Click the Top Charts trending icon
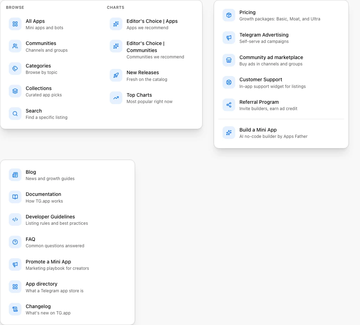Screen dimensions: 360x325 [116, 98]
